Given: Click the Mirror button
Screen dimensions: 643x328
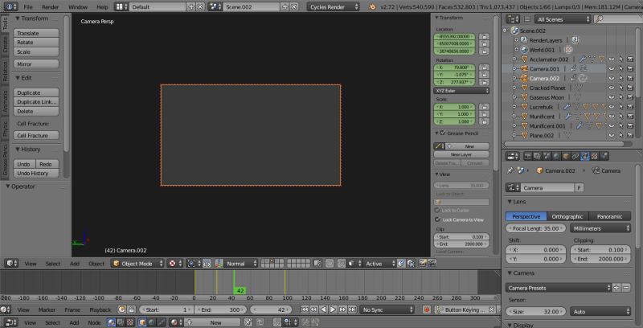Looking at the screenshot, I should click(x=36, y=64).
